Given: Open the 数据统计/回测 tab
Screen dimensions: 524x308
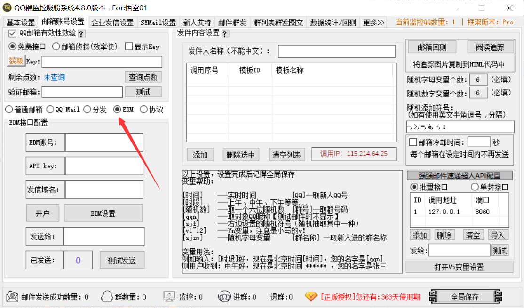Looking at the screenshot, I should [333, 23].
